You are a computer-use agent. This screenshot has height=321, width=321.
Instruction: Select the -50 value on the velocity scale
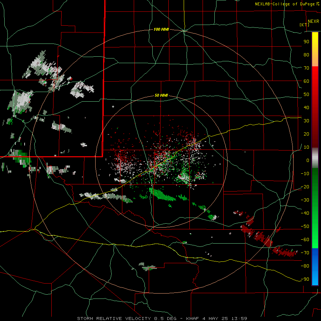pos(305,226)
